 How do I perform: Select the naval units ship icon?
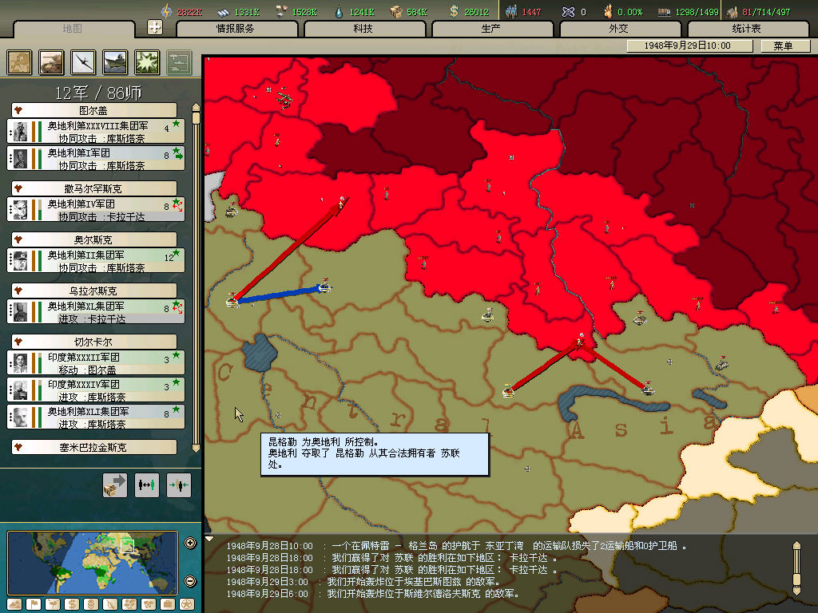(x=115, y=62)
